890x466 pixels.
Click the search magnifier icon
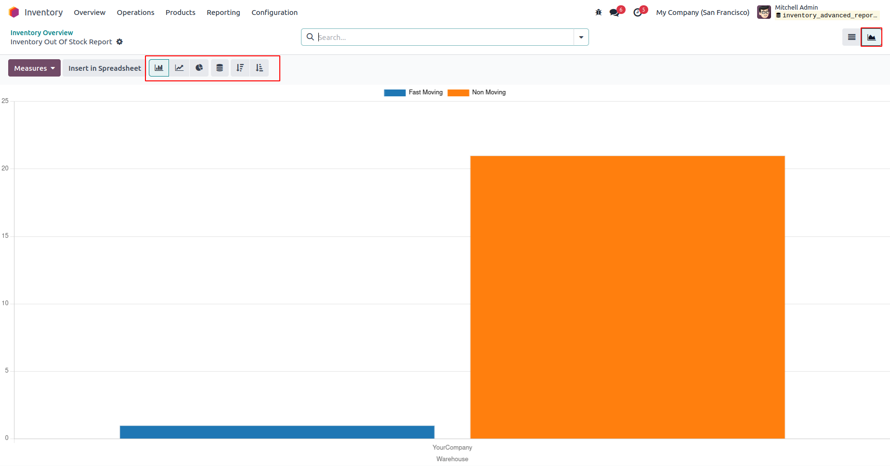[310, 37]
